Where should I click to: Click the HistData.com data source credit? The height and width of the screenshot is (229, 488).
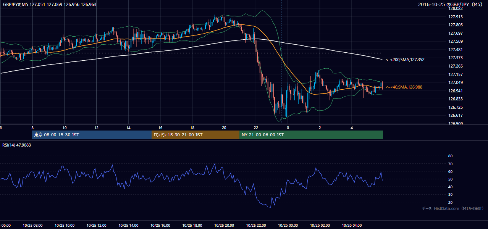[x=453, y=208]
